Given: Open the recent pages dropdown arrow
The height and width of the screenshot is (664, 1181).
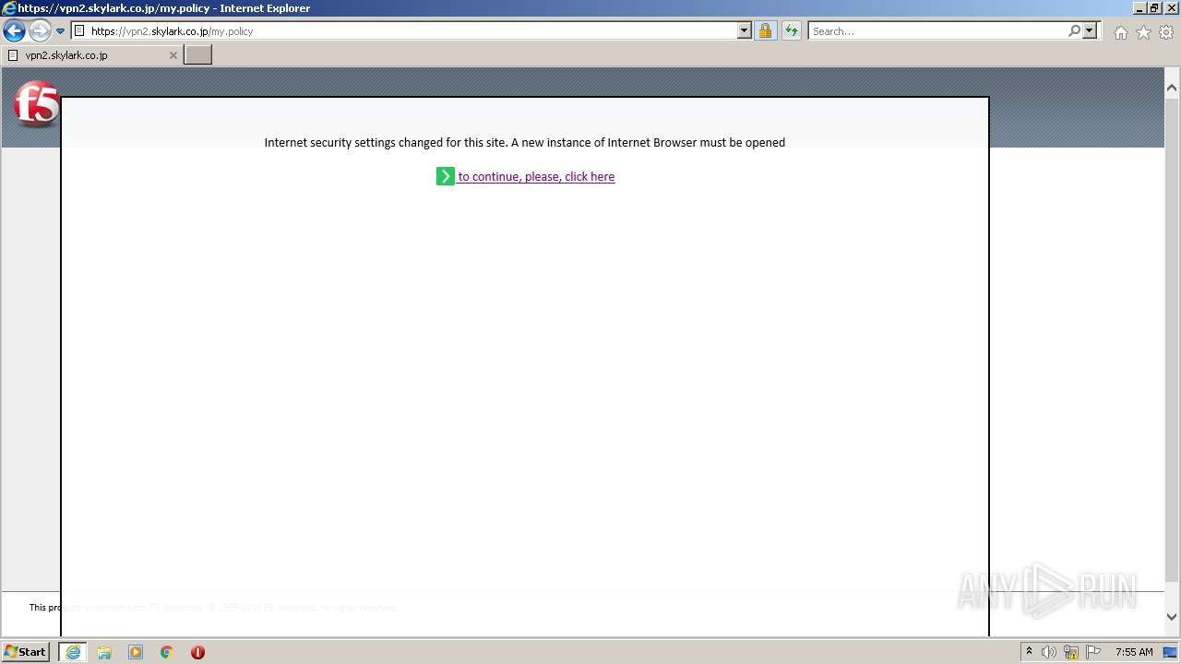Looking at the screenshot, I should [x=60, y=31].
